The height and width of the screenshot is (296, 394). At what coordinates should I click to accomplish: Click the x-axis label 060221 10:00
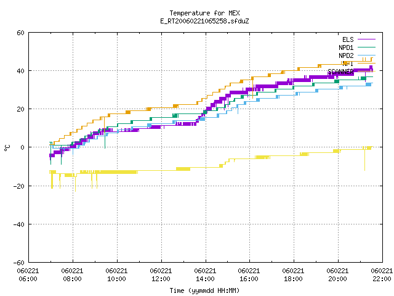pos(116,275)
